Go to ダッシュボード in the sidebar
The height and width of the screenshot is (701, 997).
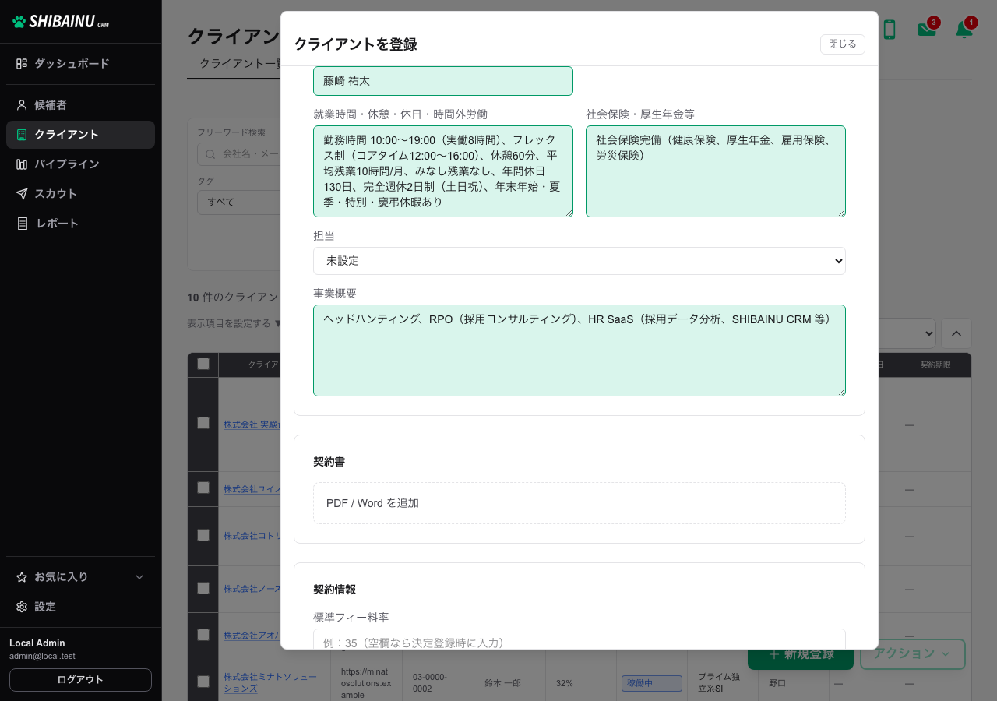81,64
